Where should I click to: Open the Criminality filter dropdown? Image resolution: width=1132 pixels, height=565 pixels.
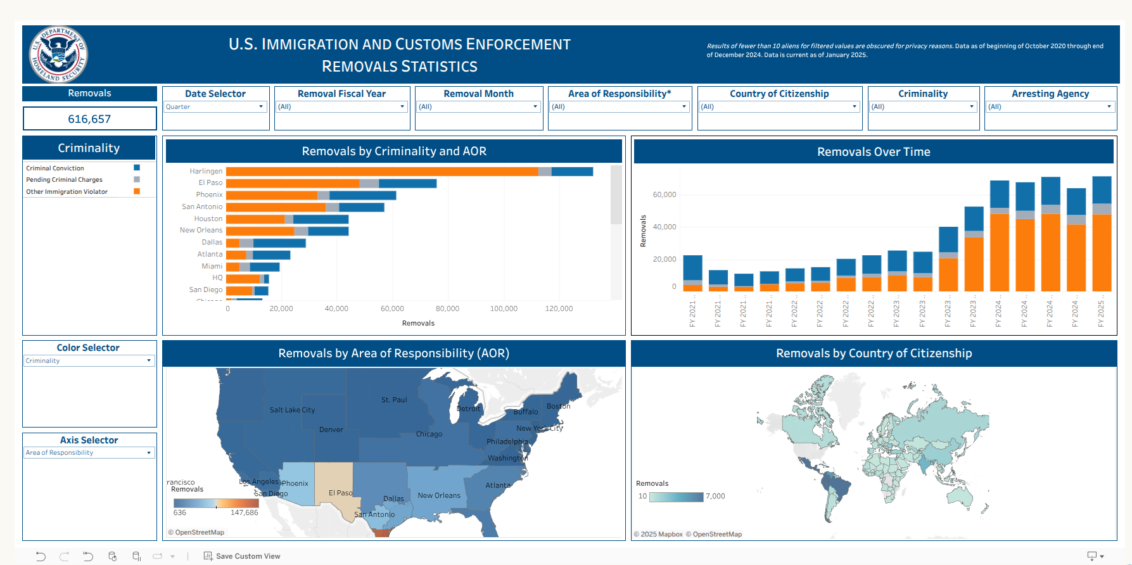point(923,107)
